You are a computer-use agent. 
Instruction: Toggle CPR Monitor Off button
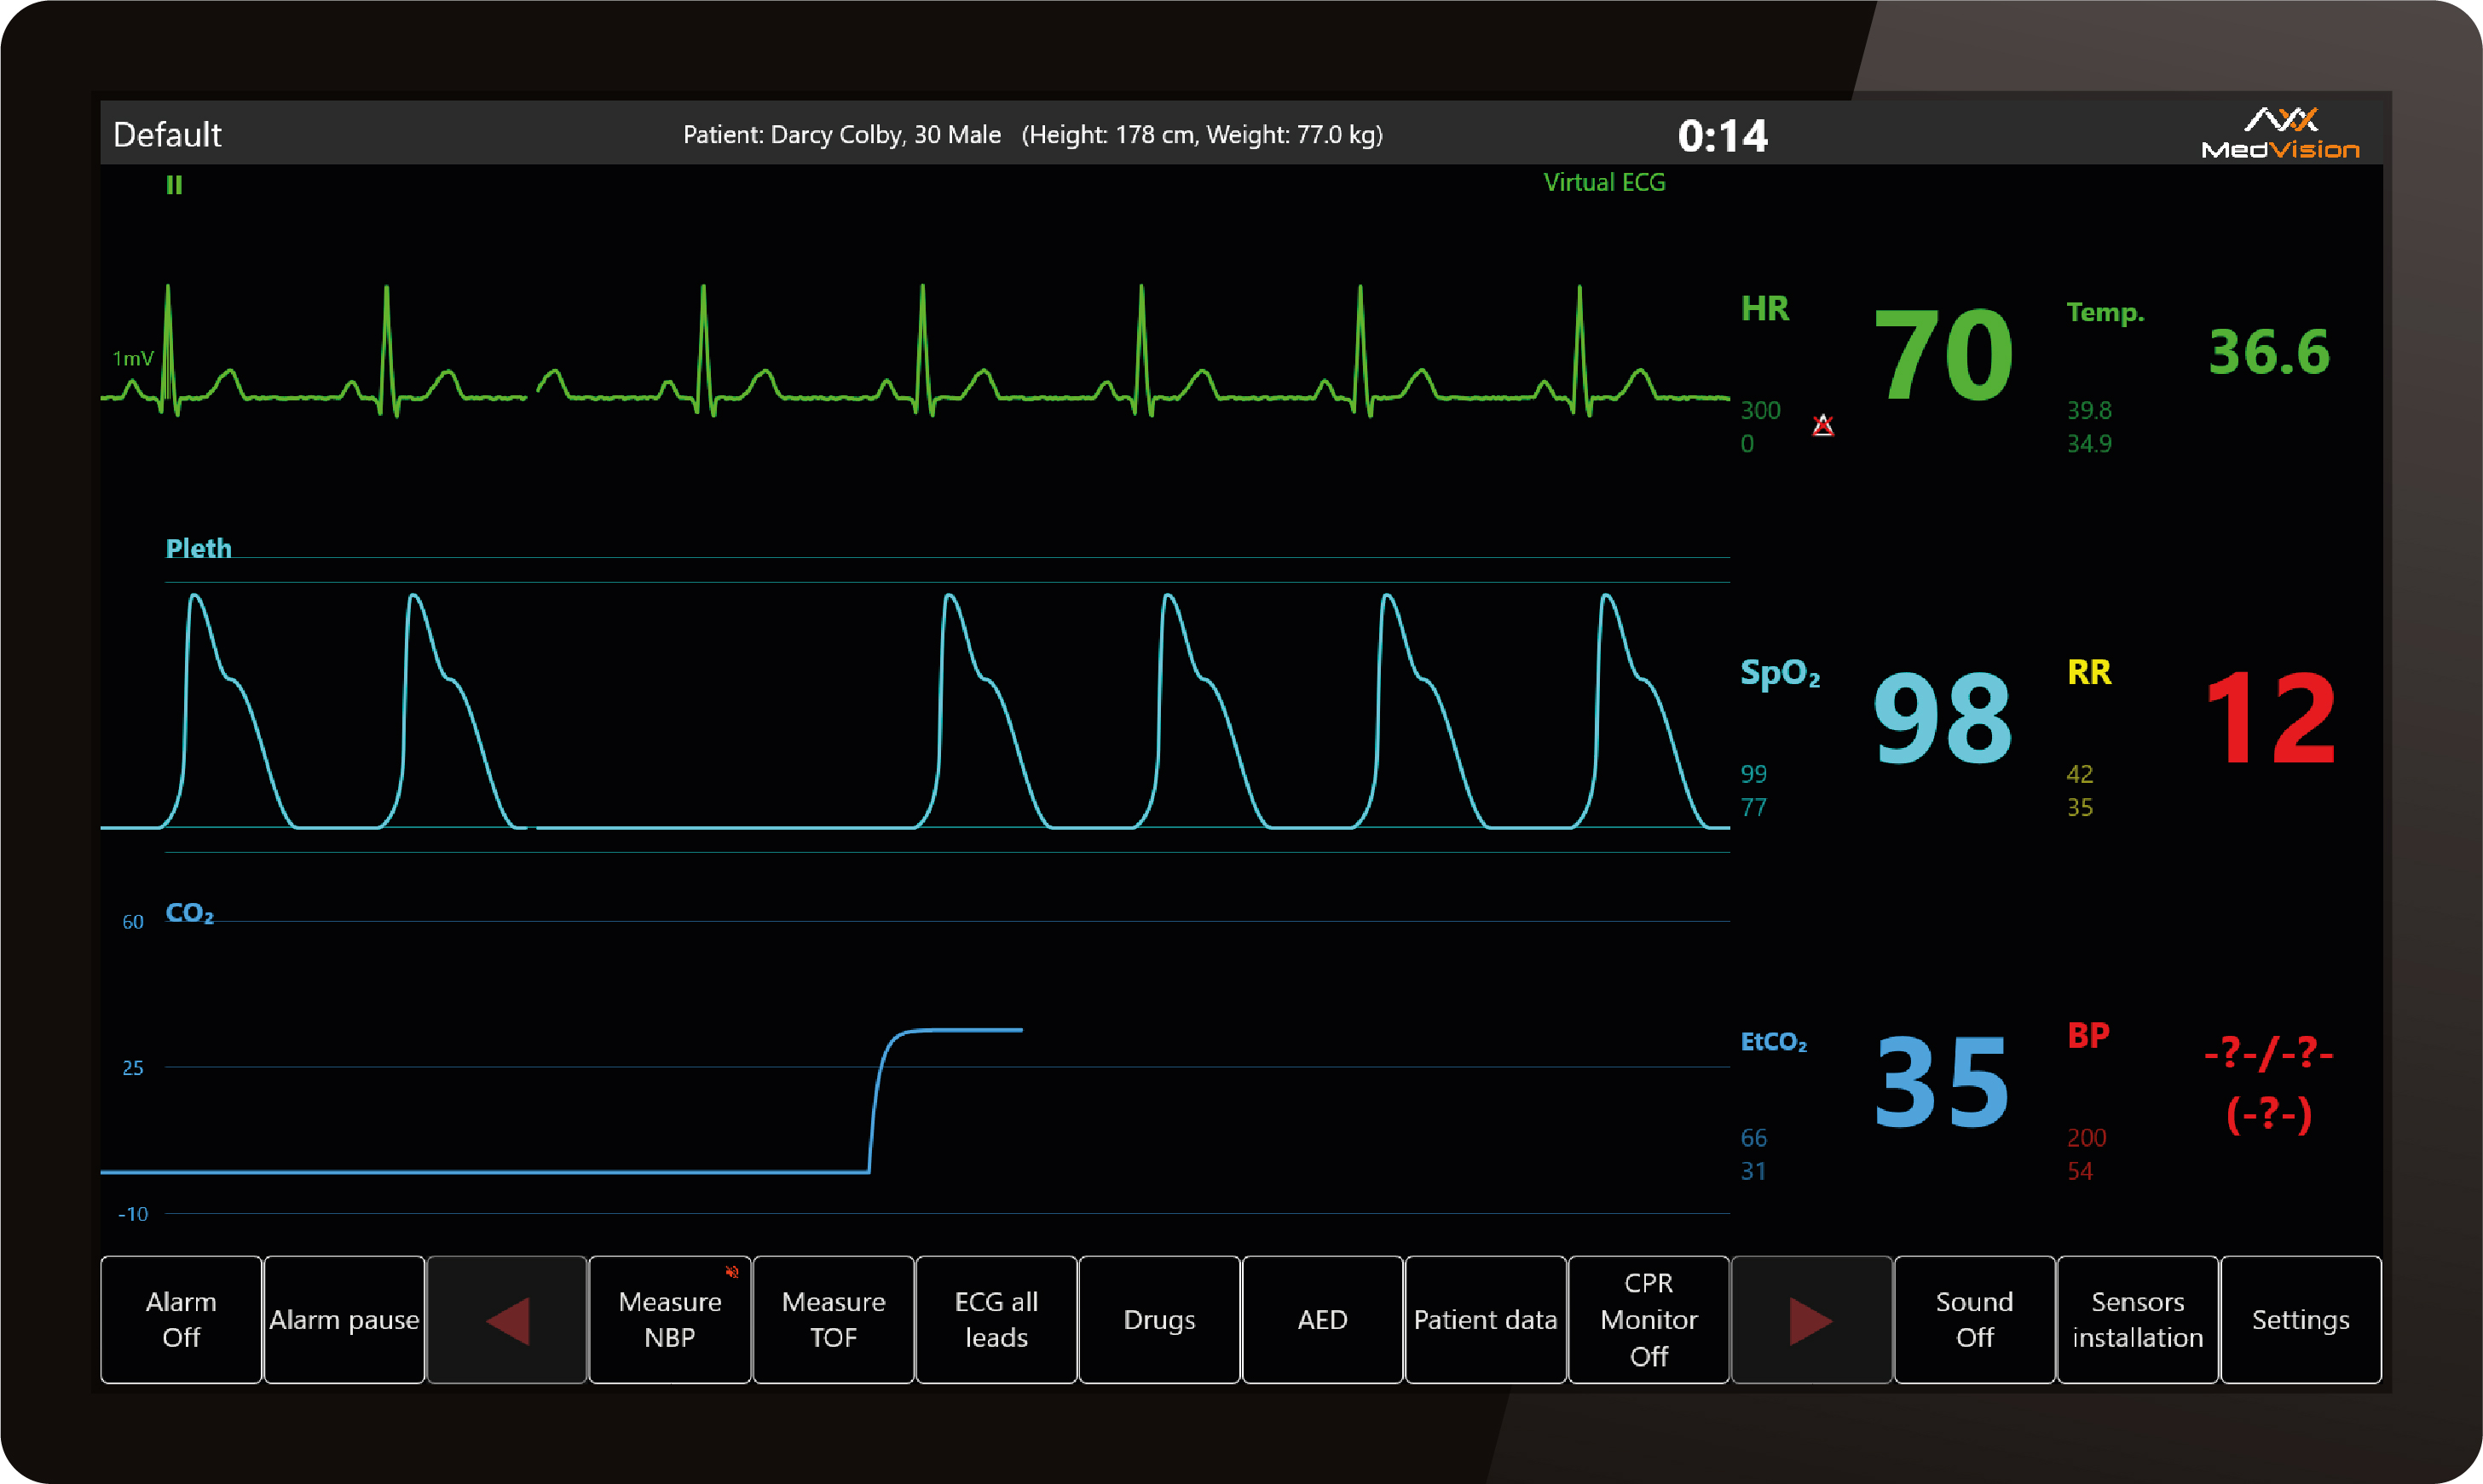[x=1648, y=1320]
